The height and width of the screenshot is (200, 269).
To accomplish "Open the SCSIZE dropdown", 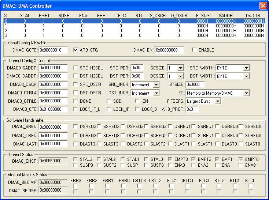I will coord(180,68).
